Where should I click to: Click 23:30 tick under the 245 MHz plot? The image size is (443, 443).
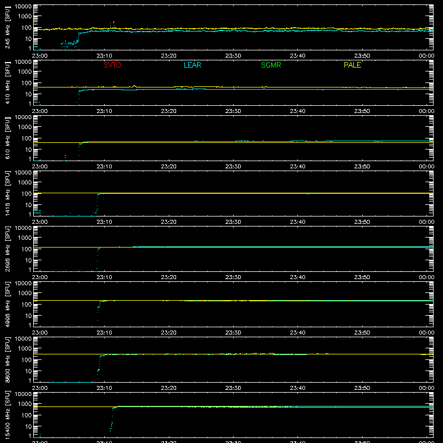point(233,56)
